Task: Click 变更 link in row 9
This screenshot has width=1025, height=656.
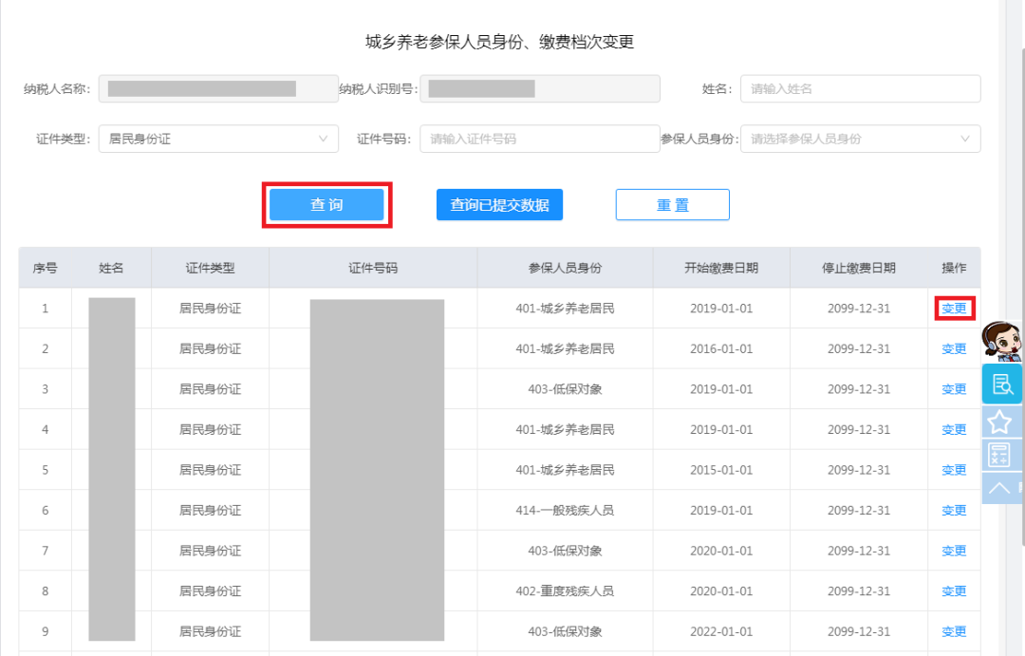Action: pos(954,631)
